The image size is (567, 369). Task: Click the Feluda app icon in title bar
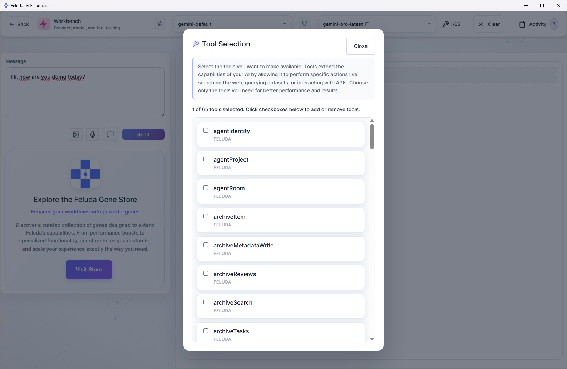pyautogui.click(x=6, y=5)
